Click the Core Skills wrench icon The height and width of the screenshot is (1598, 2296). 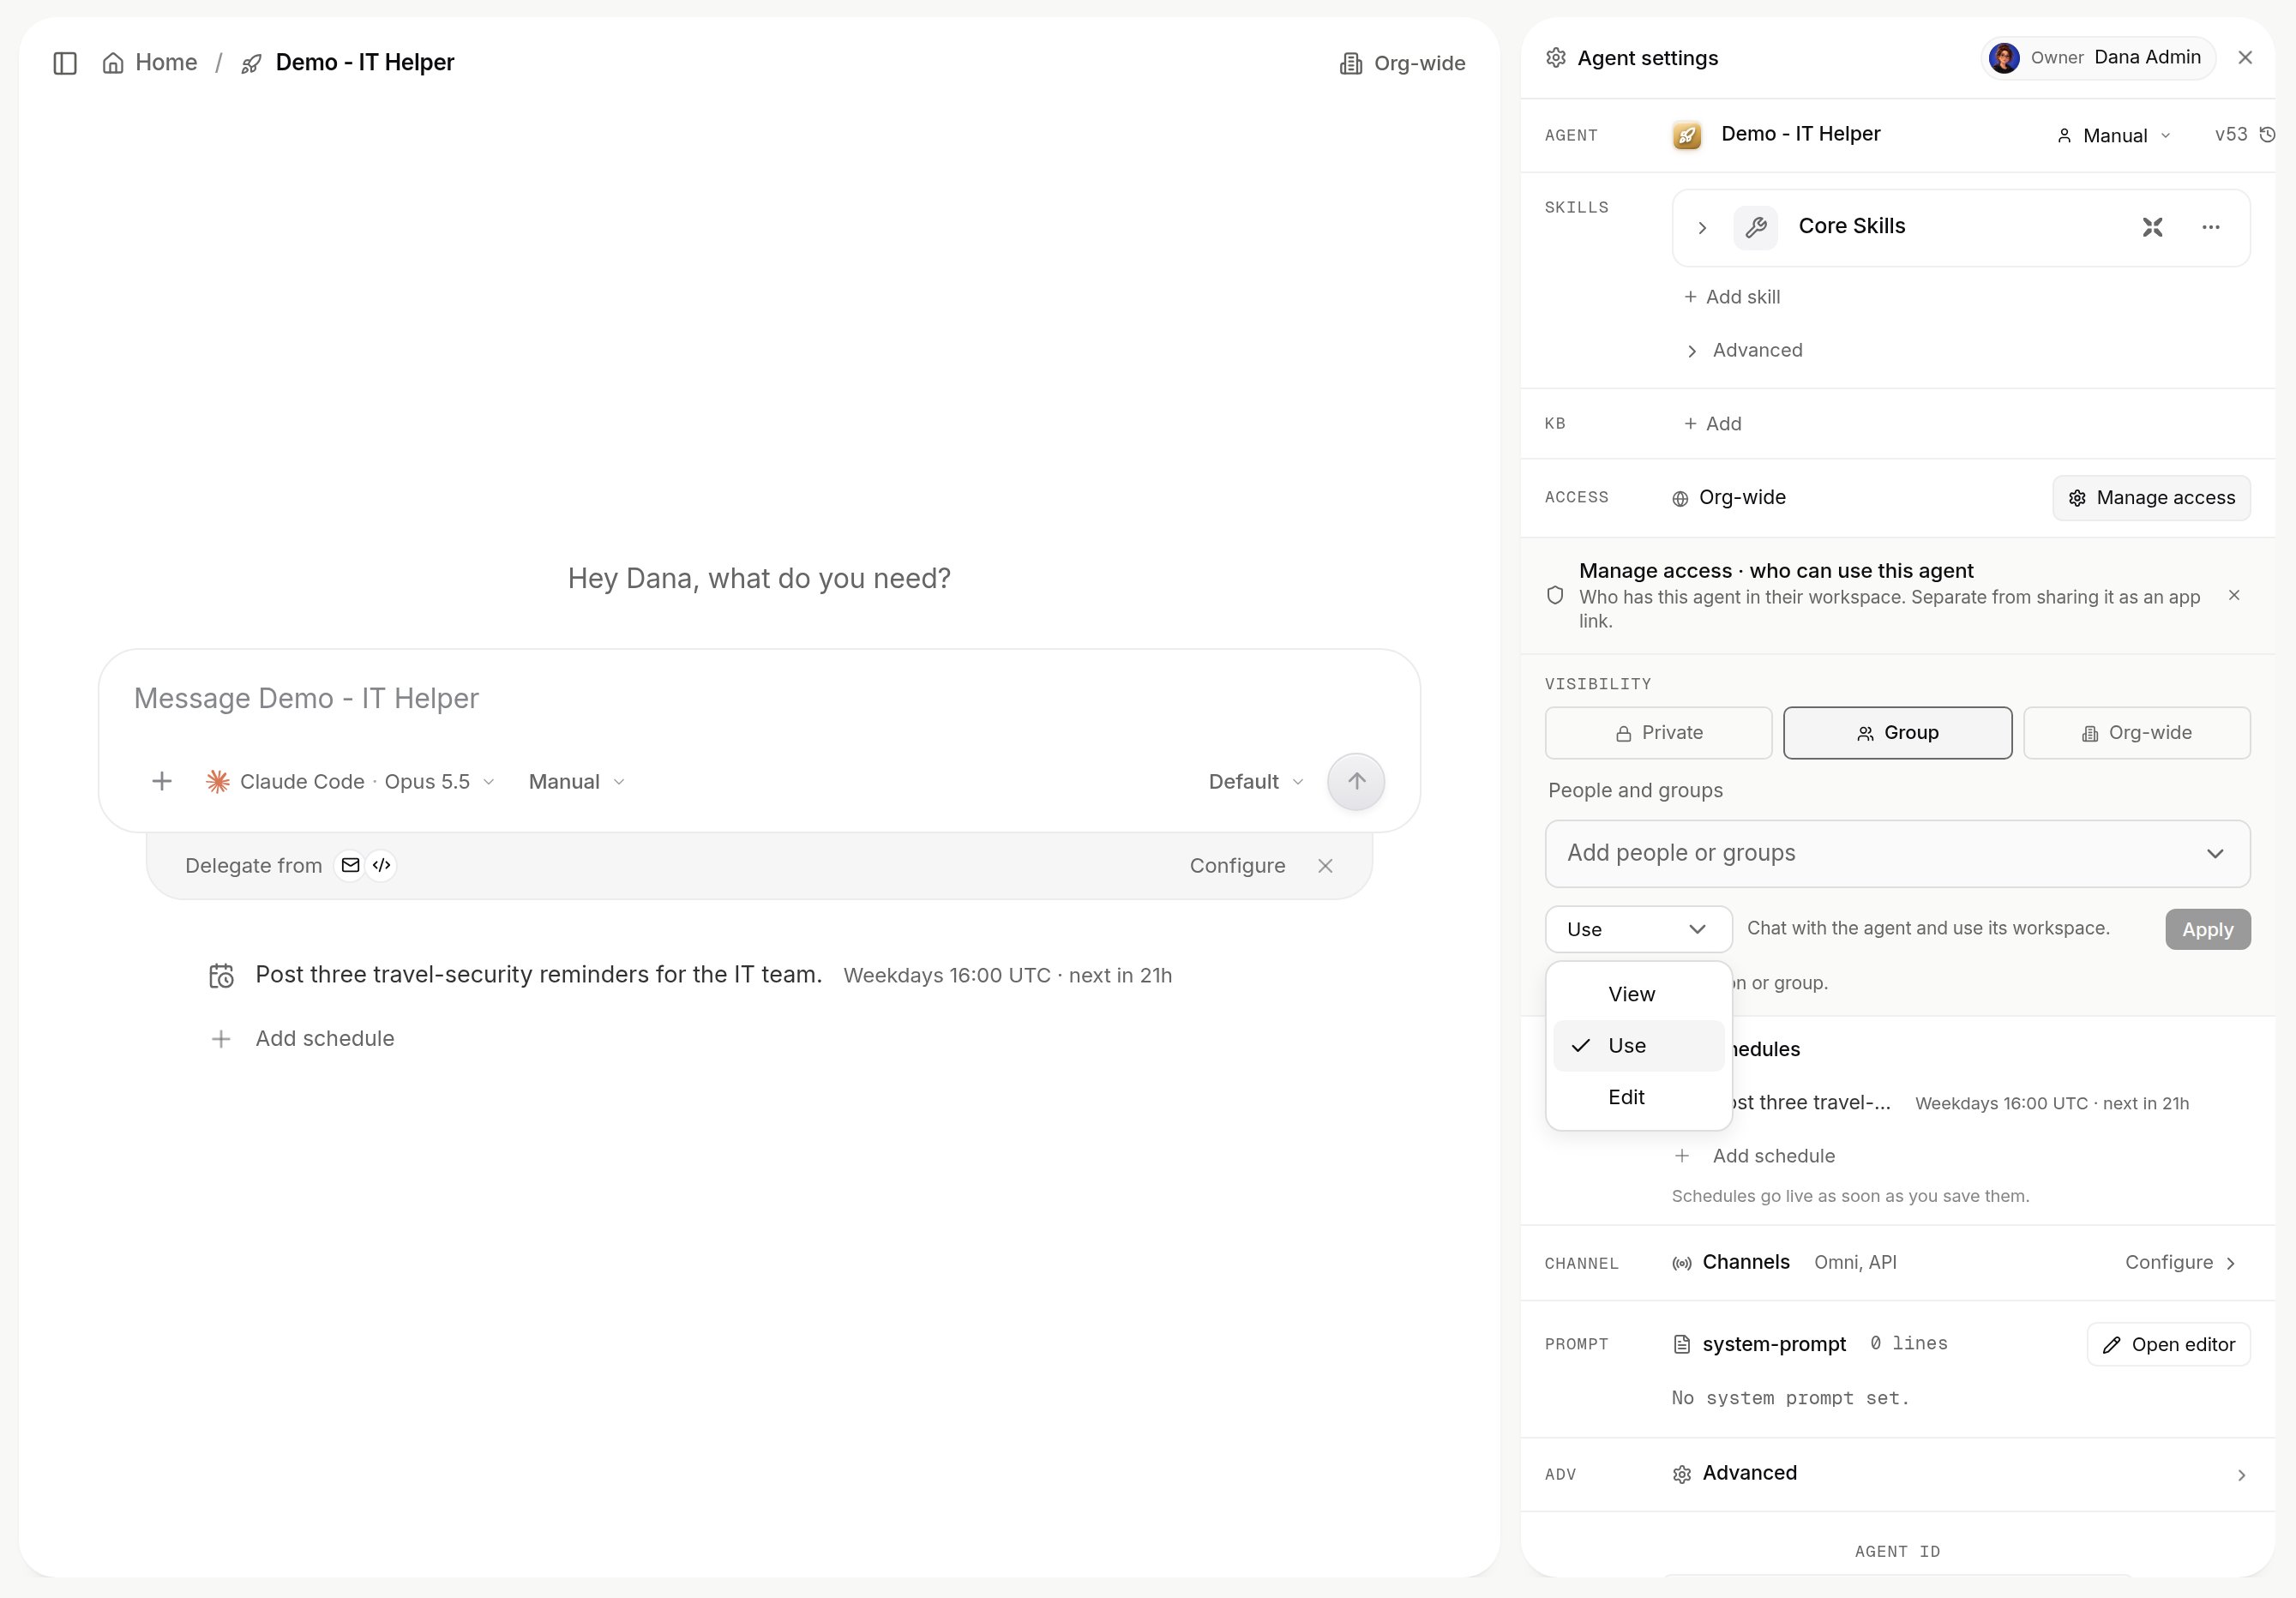click(1755, 228)
